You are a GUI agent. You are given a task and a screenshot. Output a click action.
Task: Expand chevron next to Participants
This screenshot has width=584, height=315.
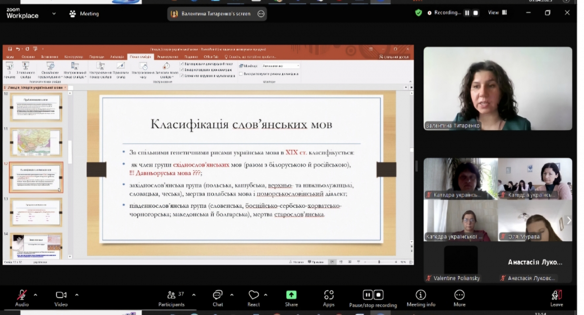coord(194,295)
